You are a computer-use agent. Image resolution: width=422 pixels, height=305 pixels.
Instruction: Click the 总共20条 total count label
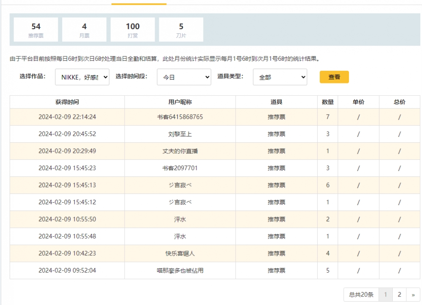[x=361, y=294]
